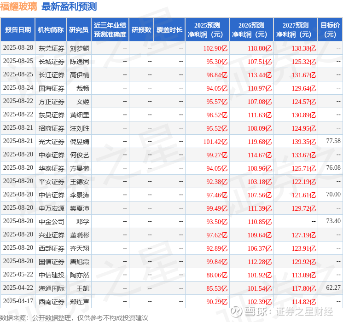Select the 2026预测净利润 column header
The width and height of the screenshot is (343, 322).
(251, 30)
